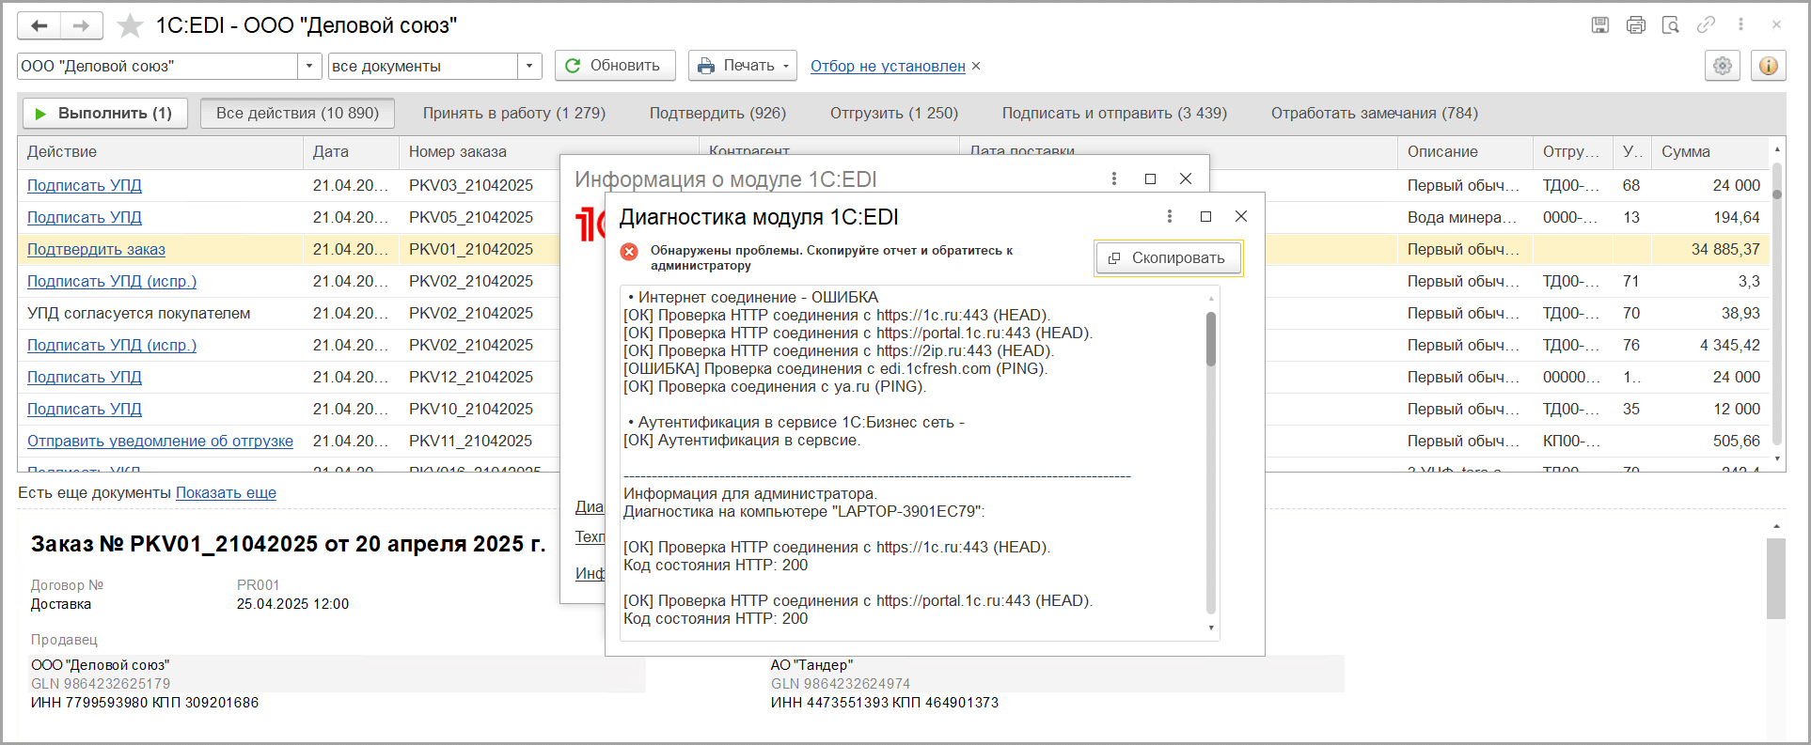The width and height of the screenshot is (1811, 745).
Task: Click the documents table scroll-down arrow
Action: click(1777, 458)
